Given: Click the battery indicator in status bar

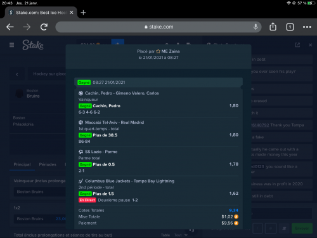Looking at the screenshot, I should pyautogui.click(x=311, y=3).
